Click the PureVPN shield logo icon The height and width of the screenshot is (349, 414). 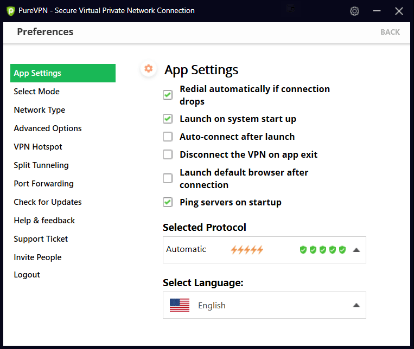(10, 11)
